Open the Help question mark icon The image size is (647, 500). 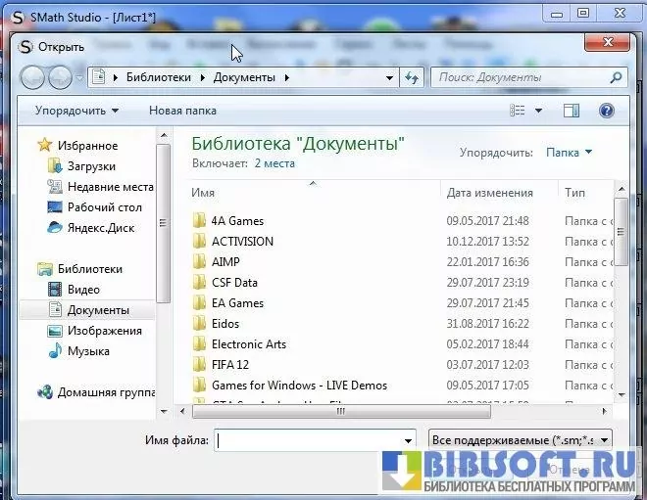(606, 111)
